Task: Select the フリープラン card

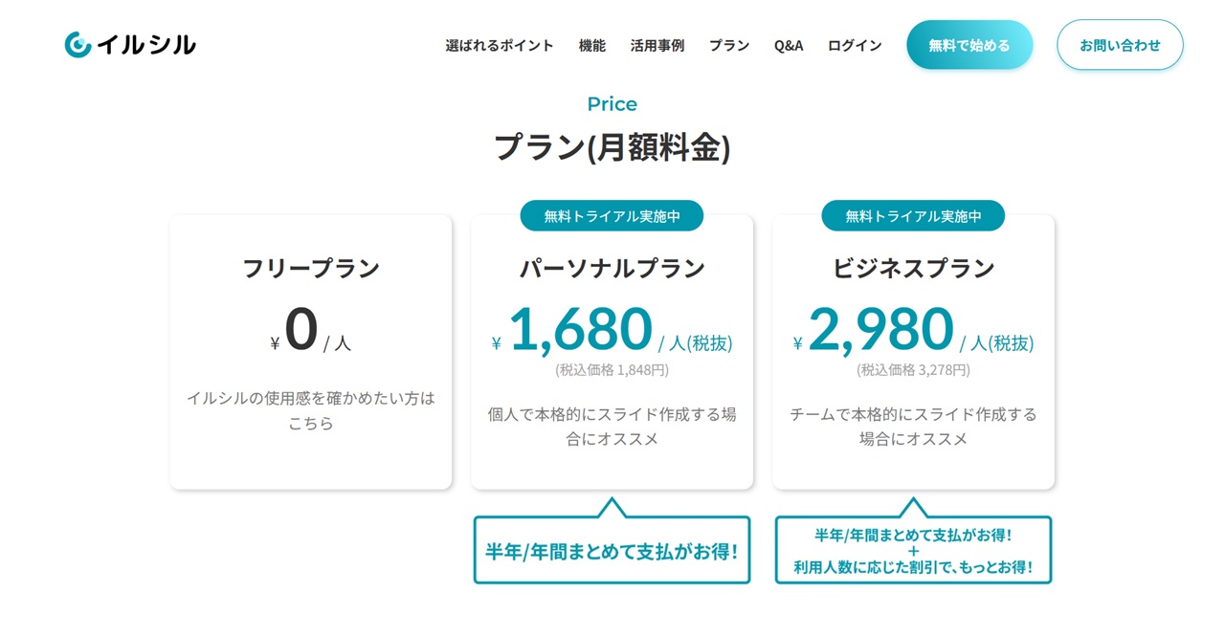Action: click(x=311, y=352)
